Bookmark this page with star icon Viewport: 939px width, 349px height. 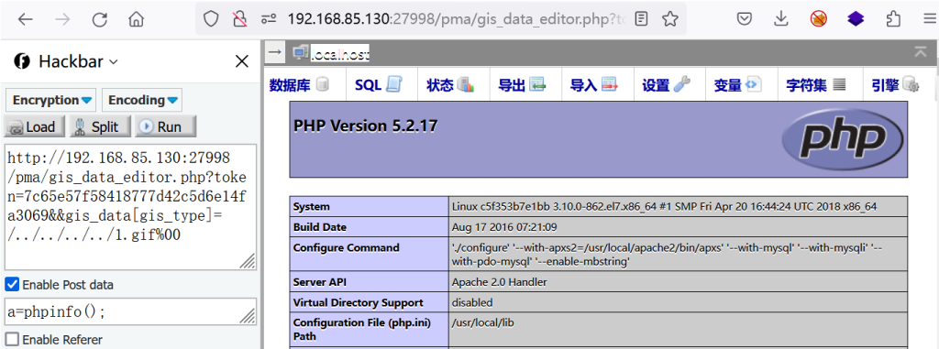pyautogui.click(x=670, y=19)
